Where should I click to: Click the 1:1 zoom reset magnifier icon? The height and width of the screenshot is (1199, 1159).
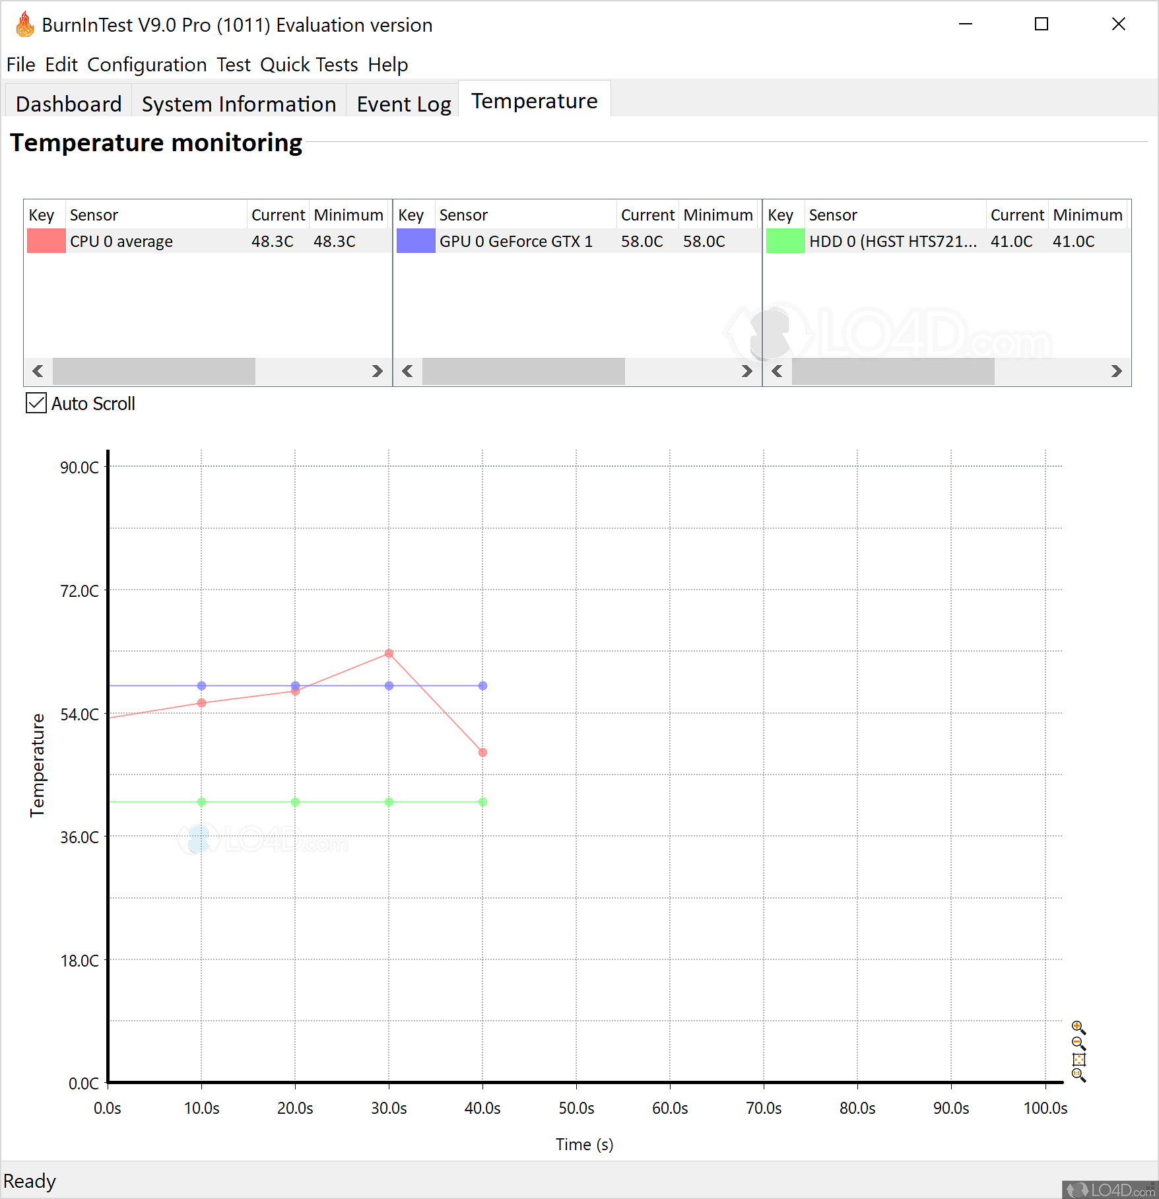(1076, 1074)
